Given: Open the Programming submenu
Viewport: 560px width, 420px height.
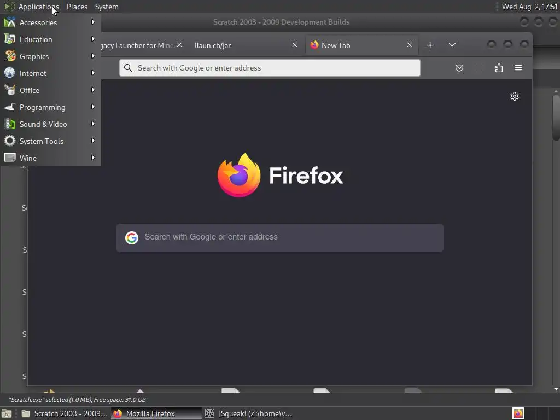Looking at the screenshot, I should (x=50, y=107).
